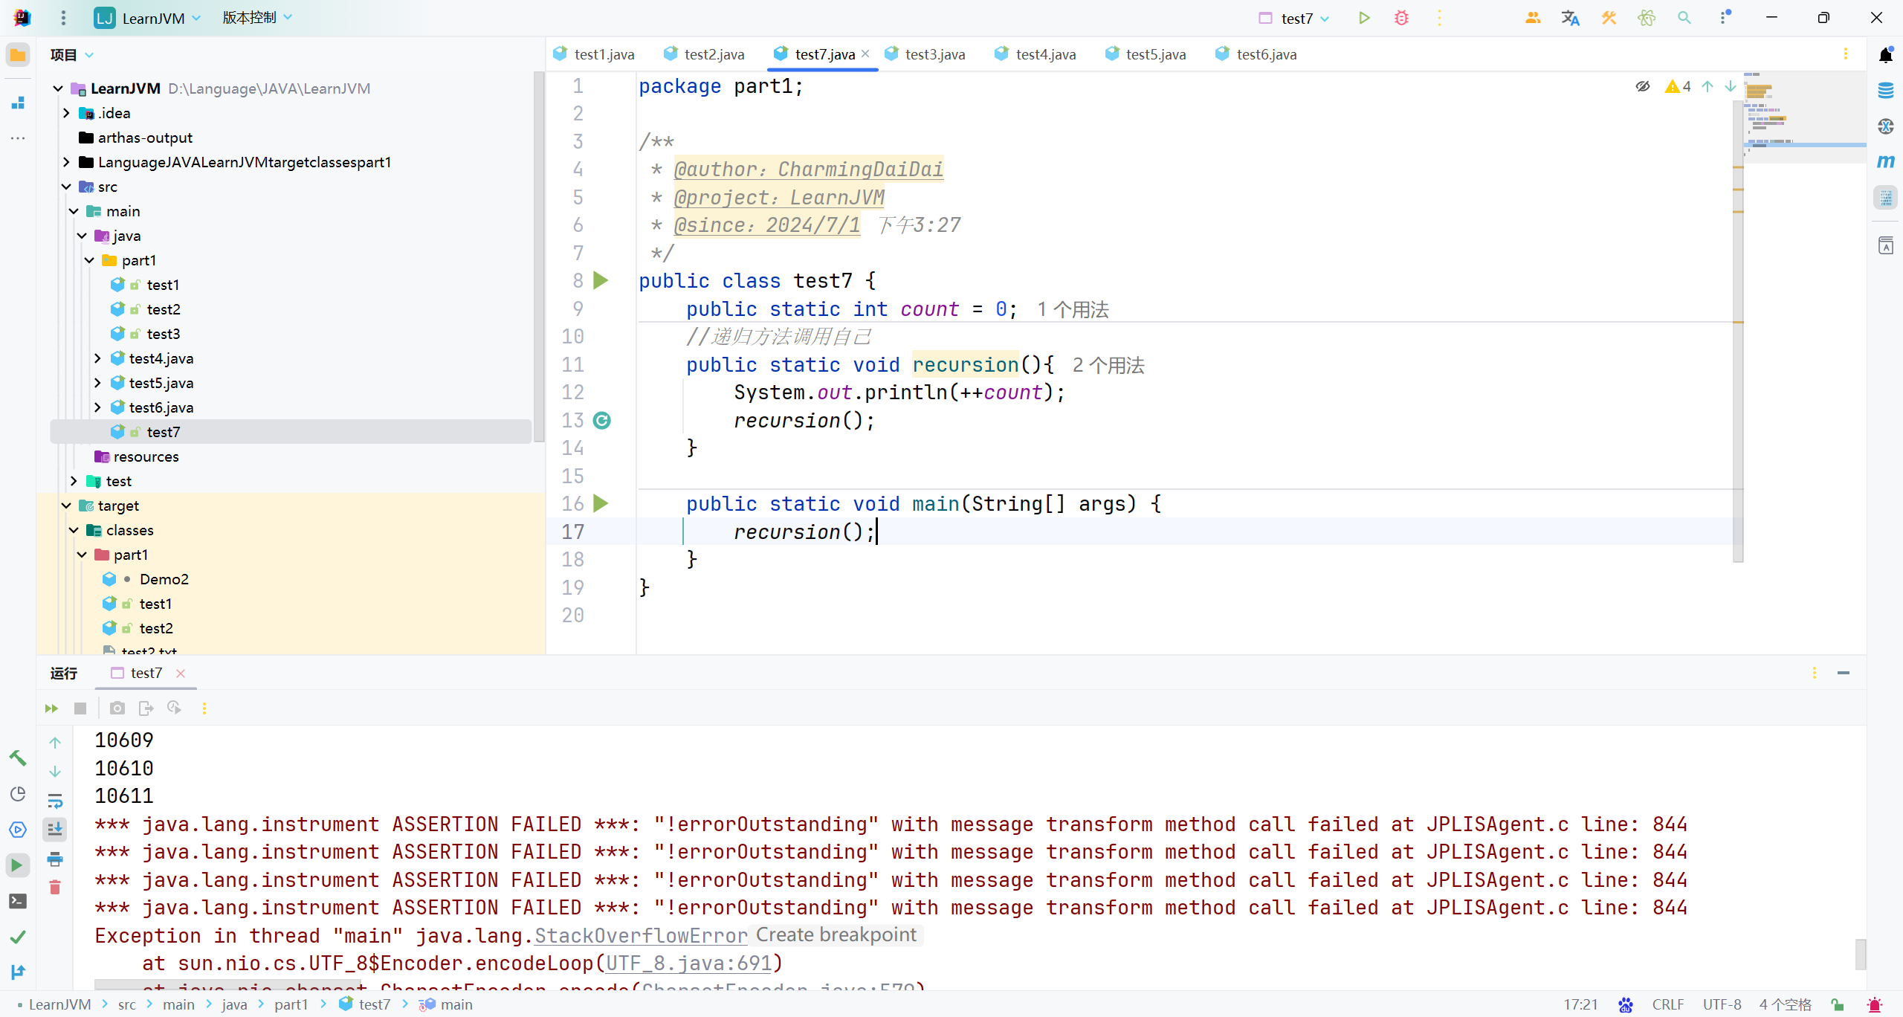Stop the running process
The width and height of the screenshot is (1903, 1017).
pos(80,708)
